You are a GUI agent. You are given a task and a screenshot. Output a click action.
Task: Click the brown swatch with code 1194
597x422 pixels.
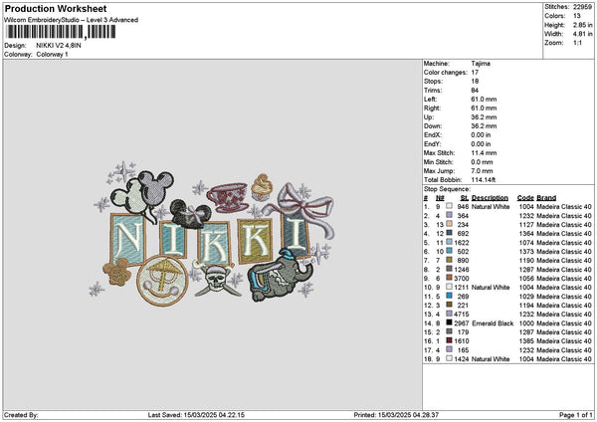[x=450, y=305]
